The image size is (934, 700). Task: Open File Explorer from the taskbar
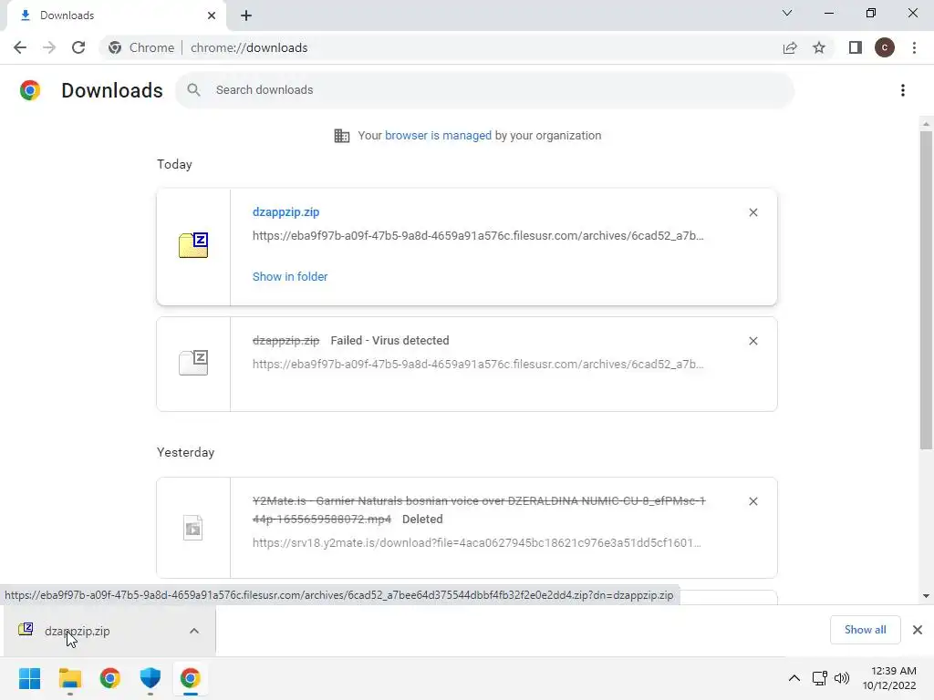click(x=69, y=678)
